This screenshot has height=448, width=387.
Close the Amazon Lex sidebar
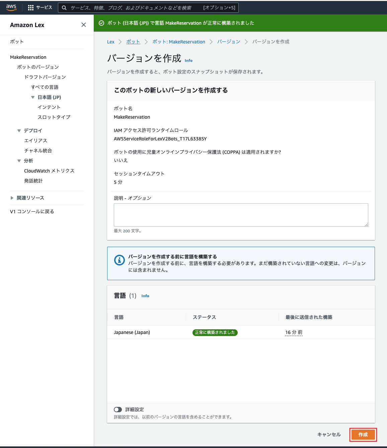pos(84,25)
